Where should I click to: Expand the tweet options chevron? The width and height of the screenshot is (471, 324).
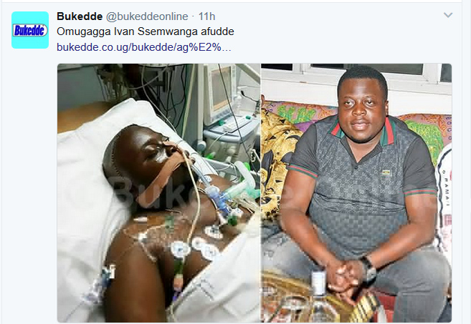(448, 15)
